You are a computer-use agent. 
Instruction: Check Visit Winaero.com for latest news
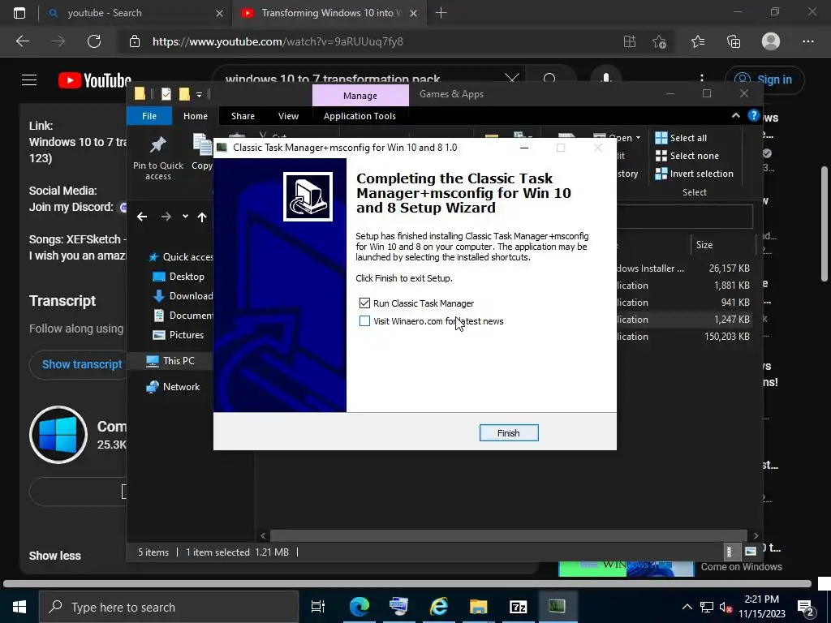tap(364, 321)
